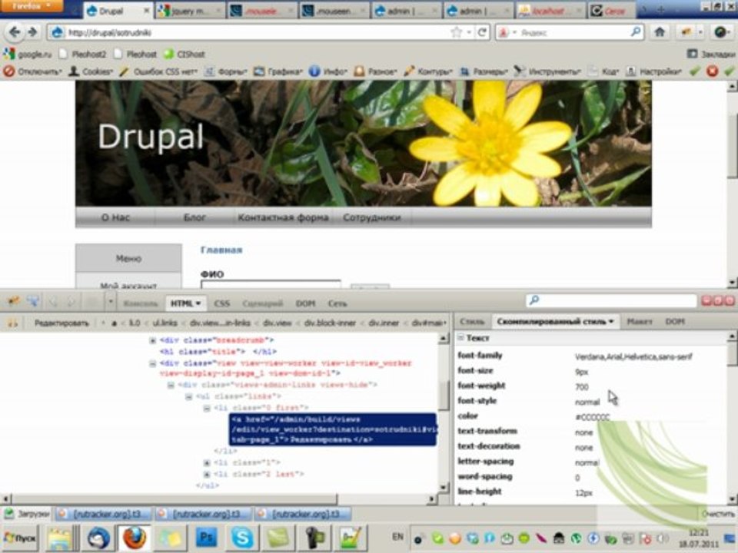Open the Графика web developer menu
The width and height of the screenshot is (738, 553).
(278, 71)
